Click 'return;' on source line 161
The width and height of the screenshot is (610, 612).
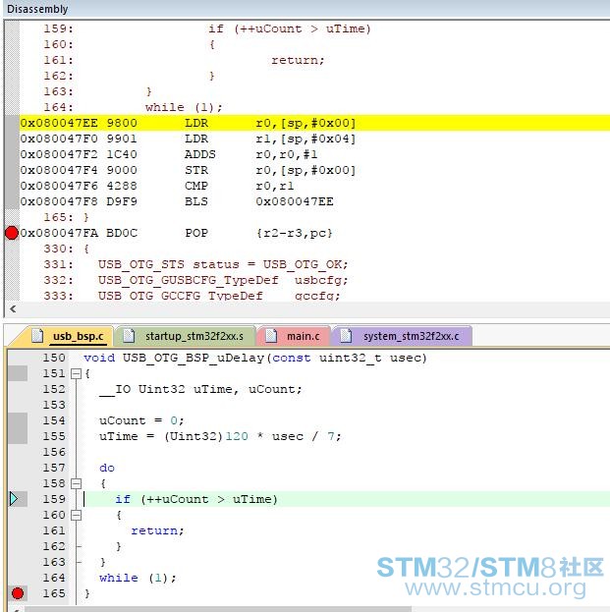point(157,530)
